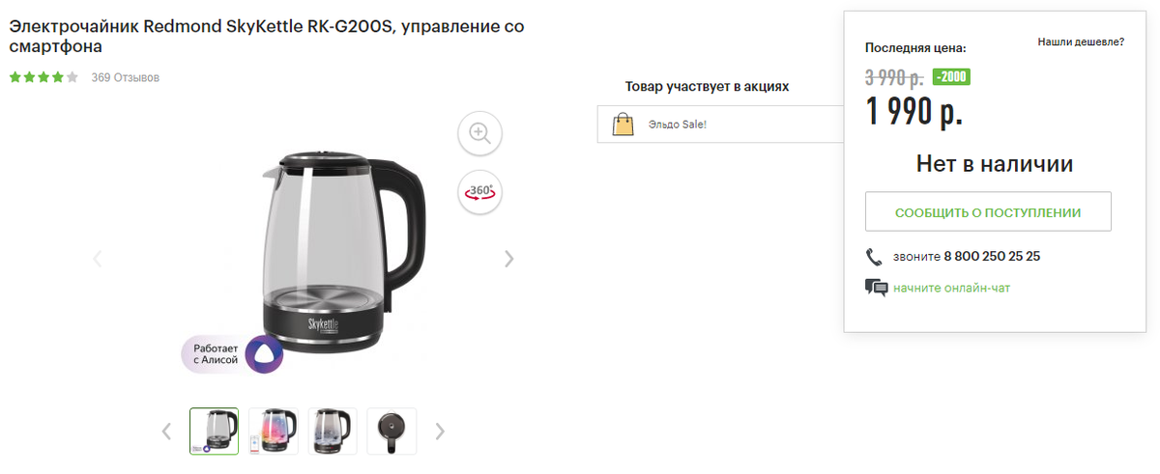The height and width of the screenshot is (474, 1160).
Task: Select the first kettle thumbnail
Action: tap(214, 431)
